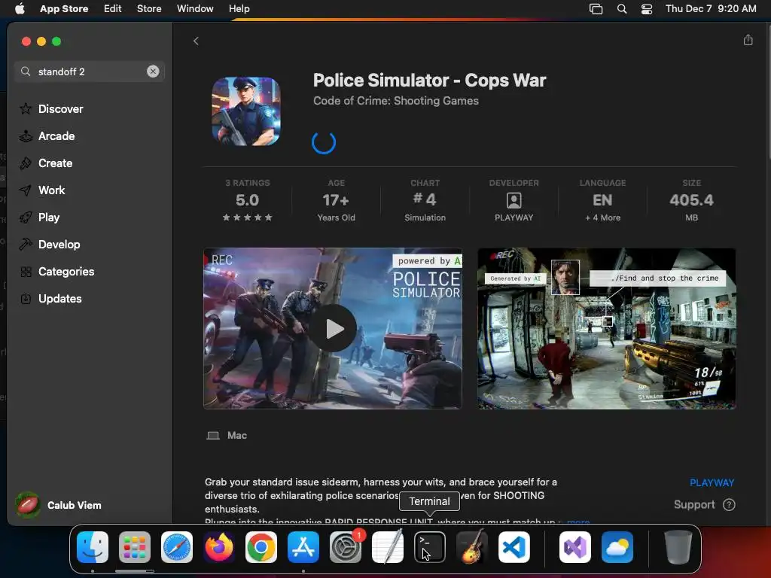Open the cloud weather app in Dock
This screenshot has width=771, height=578.
617,547
